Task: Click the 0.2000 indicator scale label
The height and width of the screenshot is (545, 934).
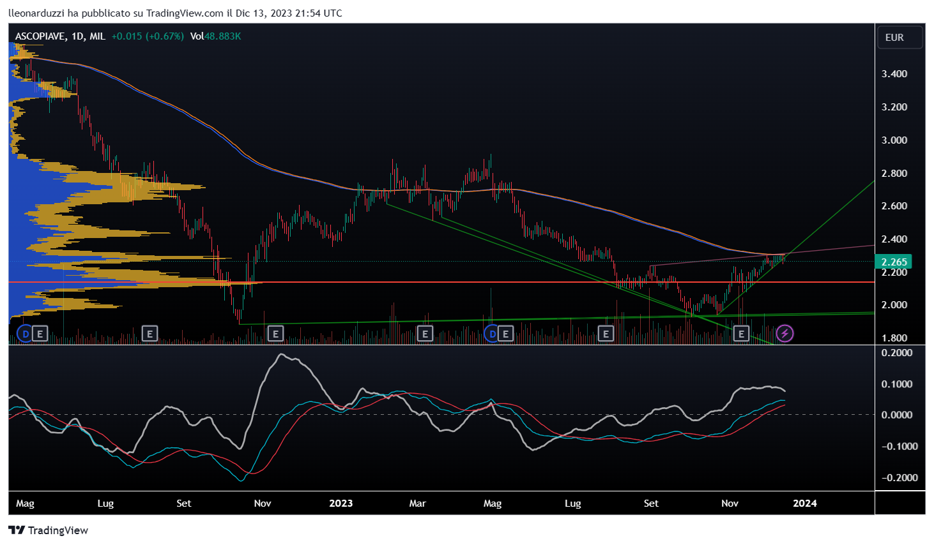Action: (x=897, y=353)
